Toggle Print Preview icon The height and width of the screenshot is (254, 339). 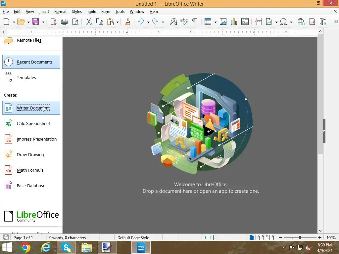coord(75,21)
